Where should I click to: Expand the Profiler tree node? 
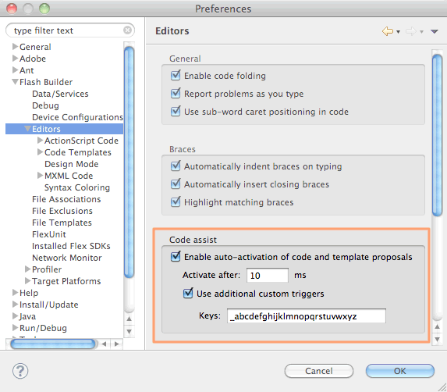click(x=28, y=269)
